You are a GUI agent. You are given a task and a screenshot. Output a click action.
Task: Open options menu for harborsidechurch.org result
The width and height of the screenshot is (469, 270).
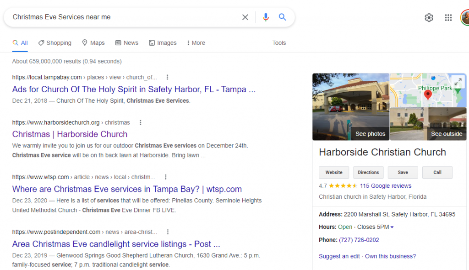(140, 122)
